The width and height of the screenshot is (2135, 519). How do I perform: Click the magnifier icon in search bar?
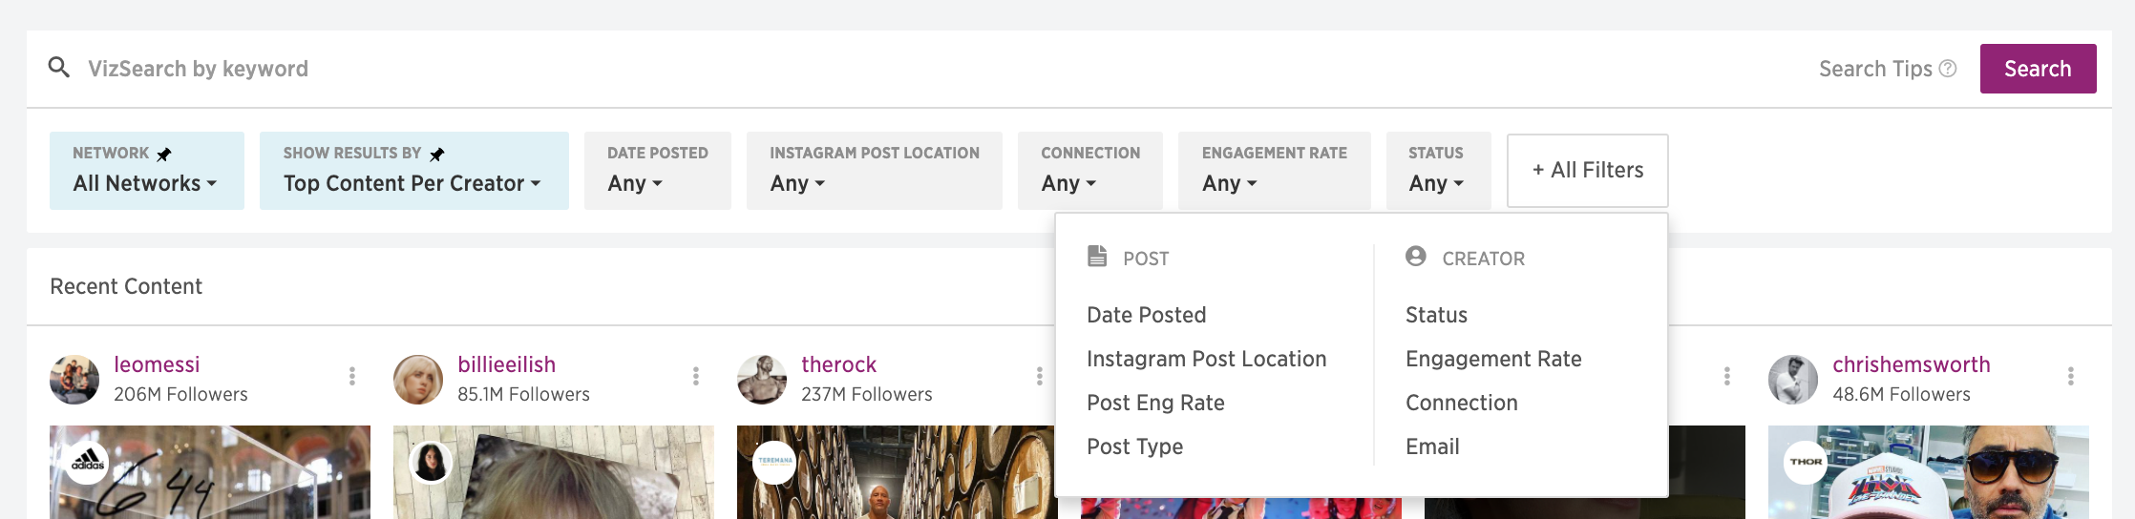coord(59,68)
